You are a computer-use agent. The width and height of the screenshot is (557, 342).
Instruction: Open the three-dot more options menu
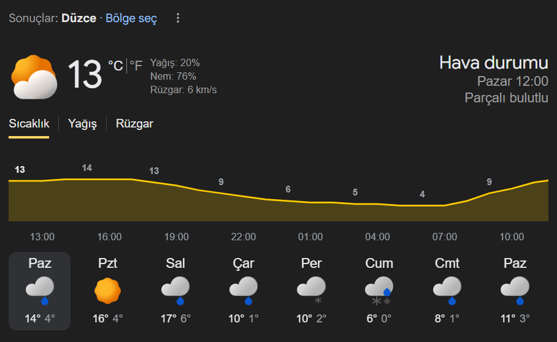point(178,18)
